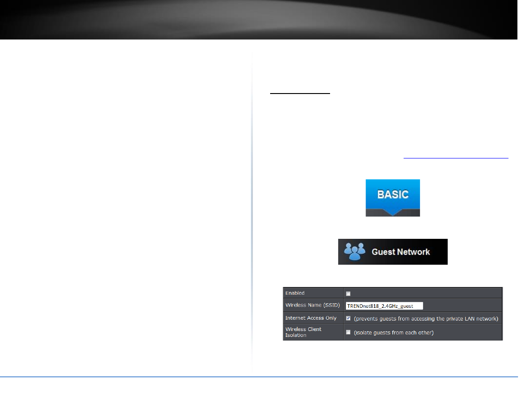Click the "isolate guests from each other" text
This screenshot has width=528, height=410.
click(x=394, y=333)
